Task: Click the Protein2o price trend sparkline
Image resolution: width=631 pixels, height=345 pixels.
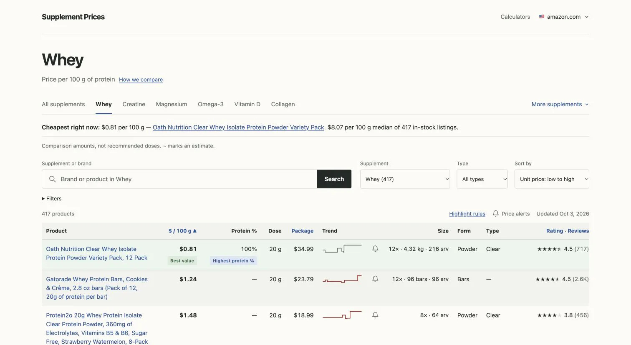Action: (342, 315)
